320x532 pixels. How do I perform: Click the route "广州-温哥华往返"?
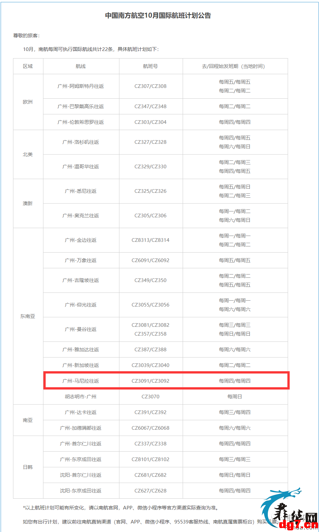click(81, 167)
